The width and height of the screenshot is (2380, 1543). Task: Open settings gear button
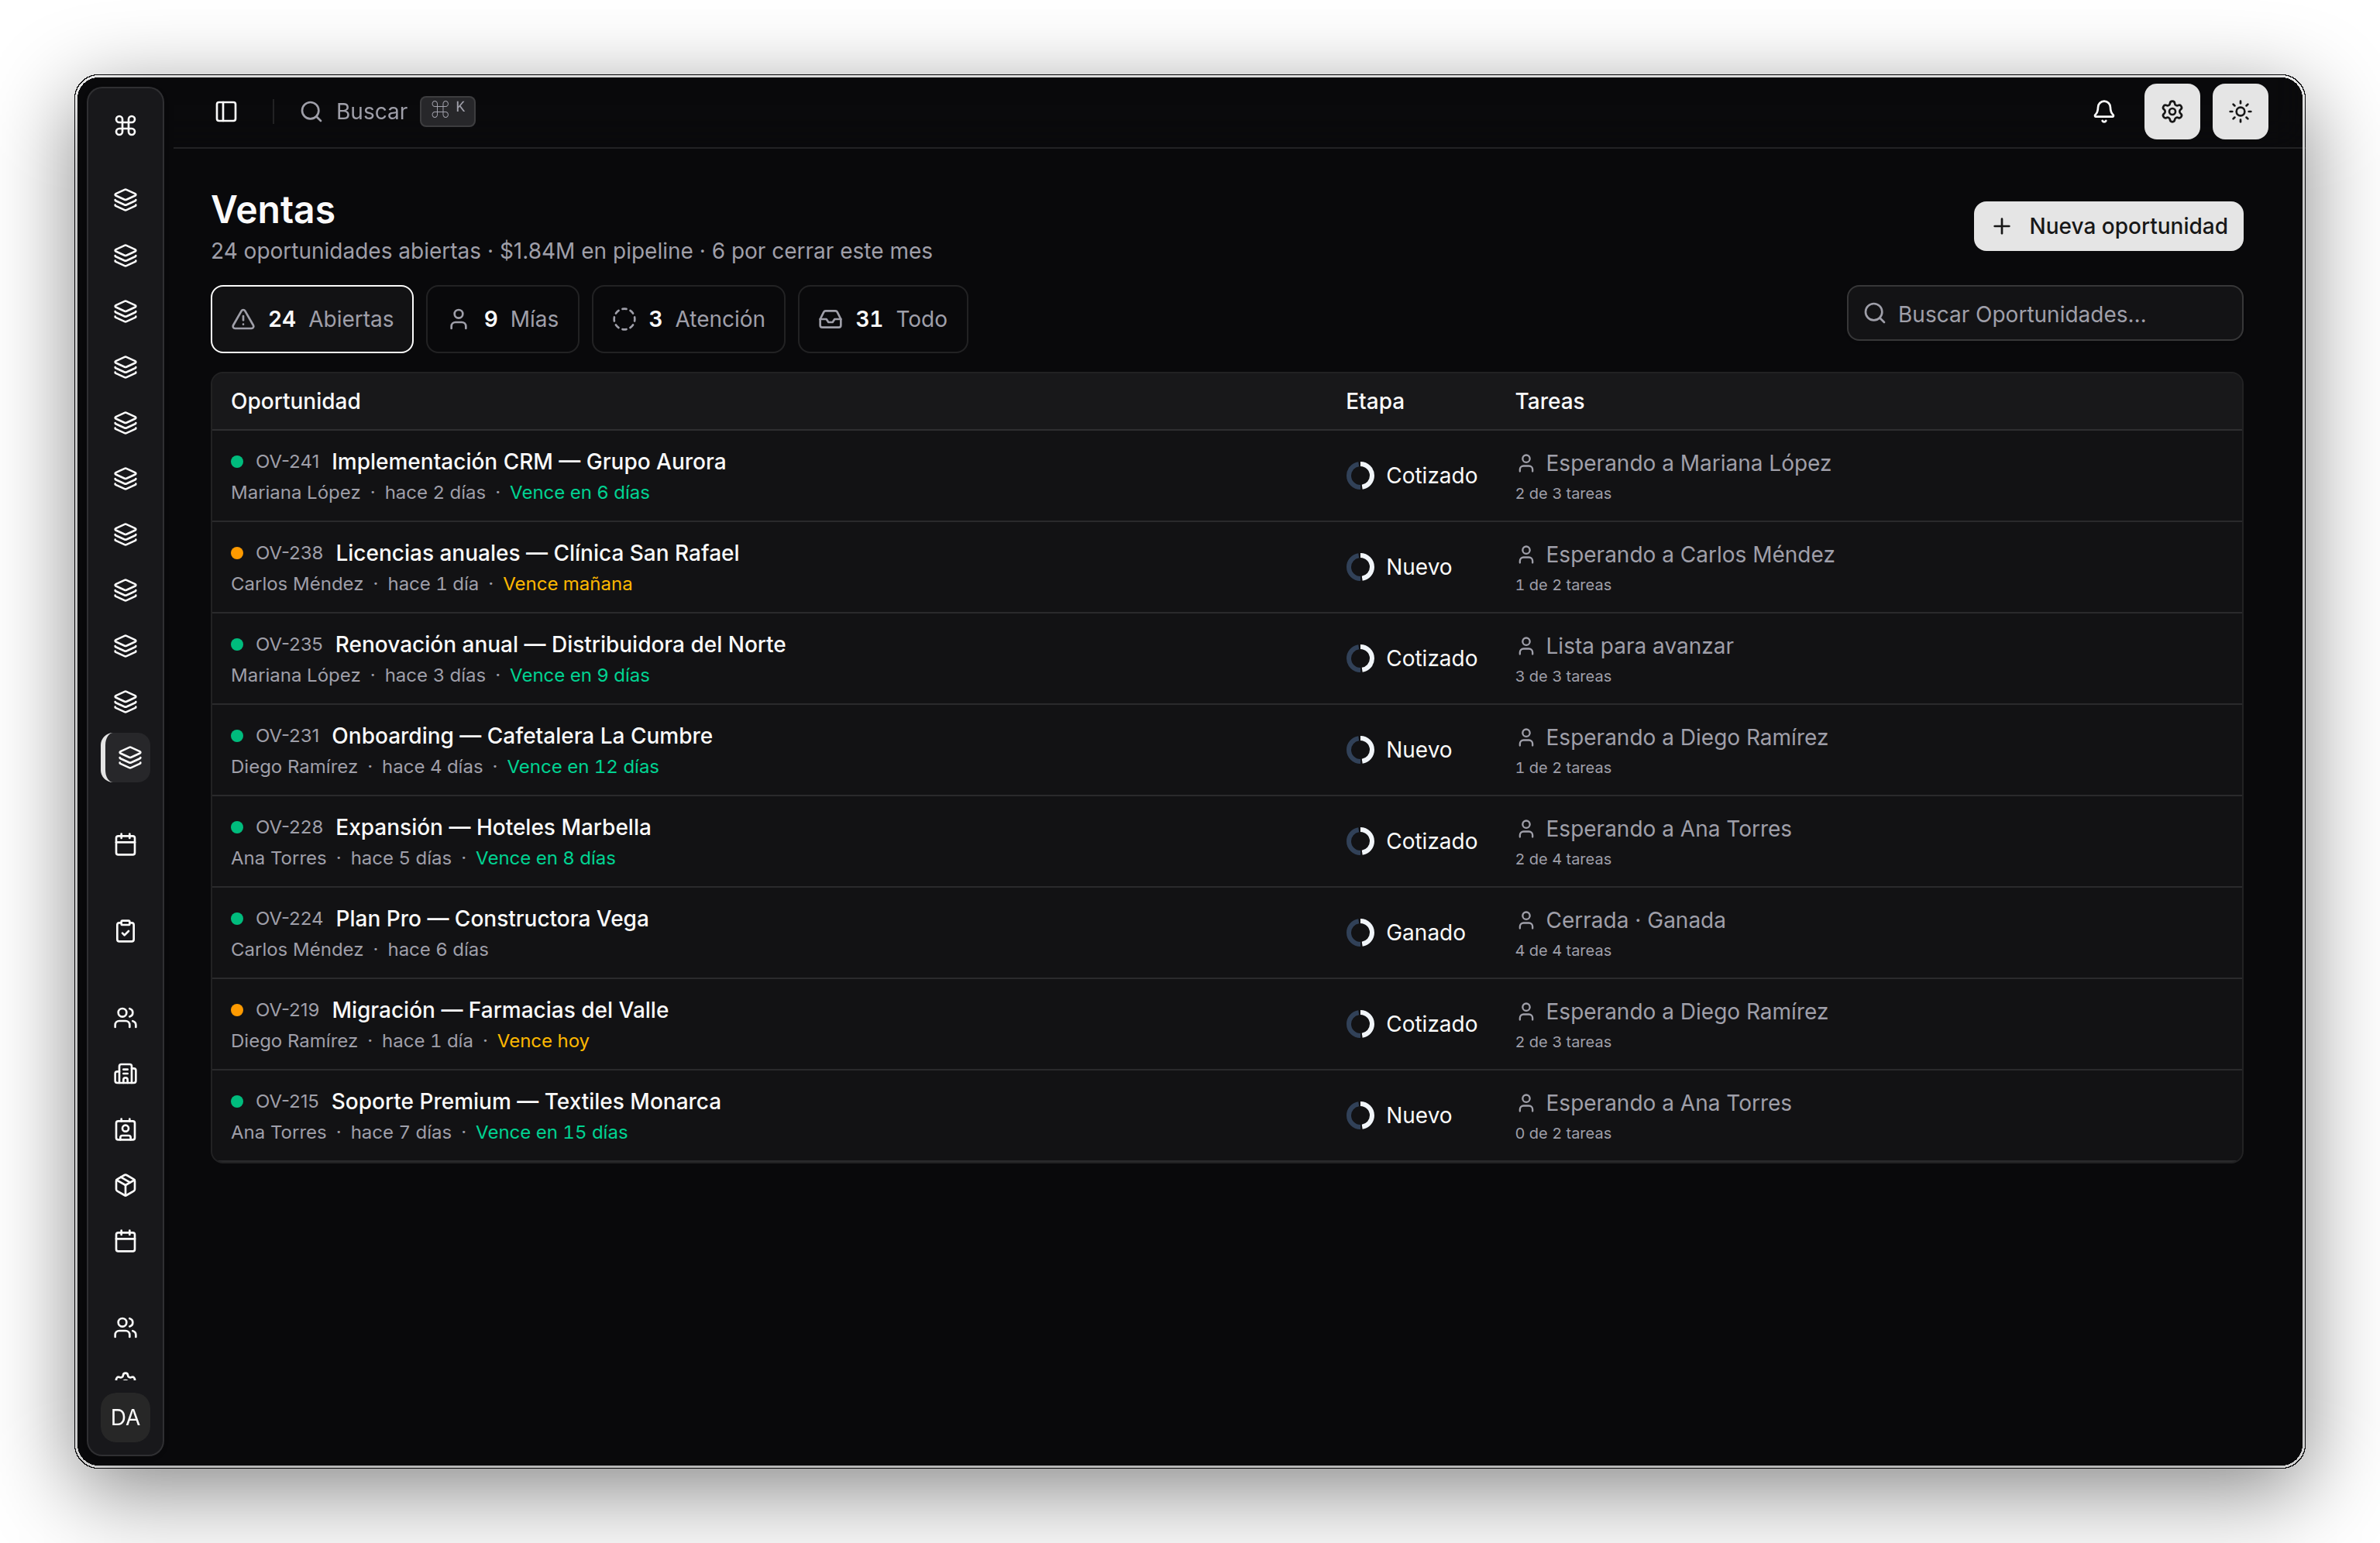2171,111
